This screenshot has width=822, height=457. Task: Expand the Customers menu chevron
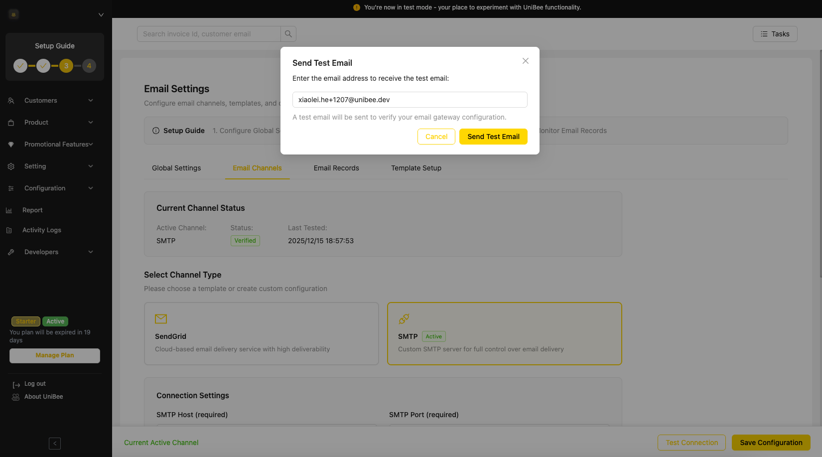pos(91,101)
